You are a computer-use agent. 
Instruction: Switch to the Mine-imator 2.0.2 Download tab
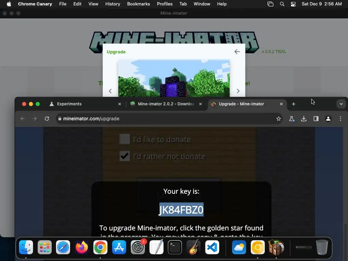coord(166,104)
